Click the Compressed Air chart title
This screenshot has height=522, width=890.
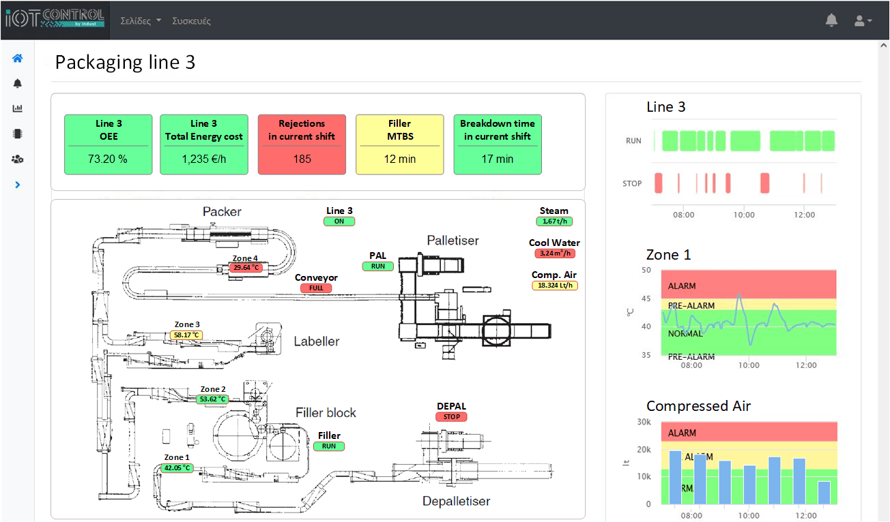pyautogui.click(x=698, y=406)
